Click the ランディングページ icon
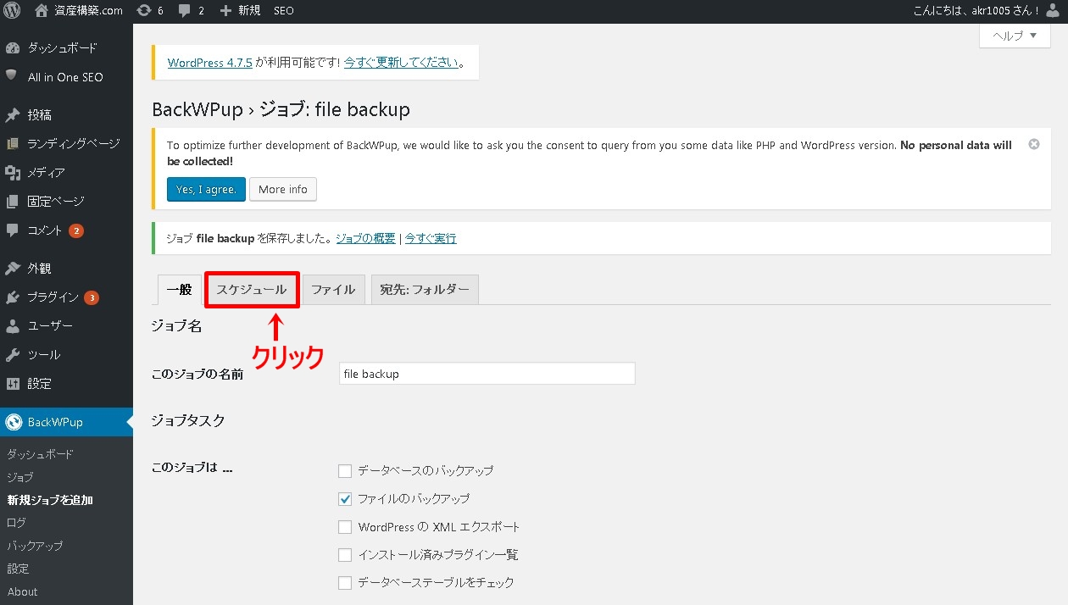The height and width of the screenshot is (605, 1068). click(x=12, y=144)
